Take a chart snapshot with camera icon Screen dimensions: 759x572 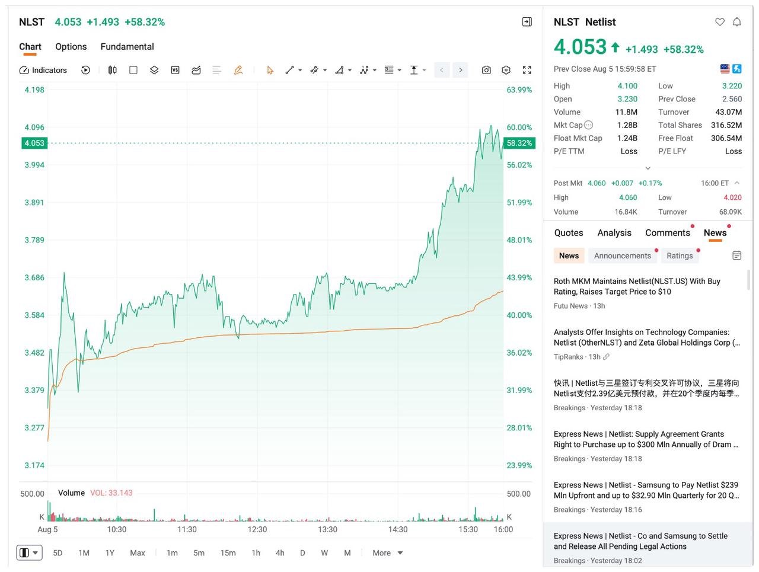click(x=486, y=70)
